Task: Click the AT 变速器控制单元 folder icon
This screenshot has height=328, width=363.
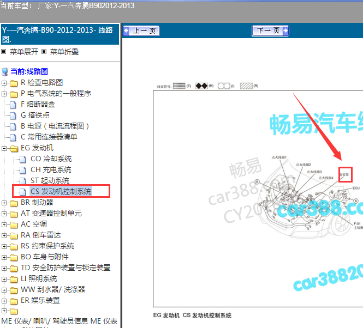Action: pyautogui.click(x=14, y=214)
